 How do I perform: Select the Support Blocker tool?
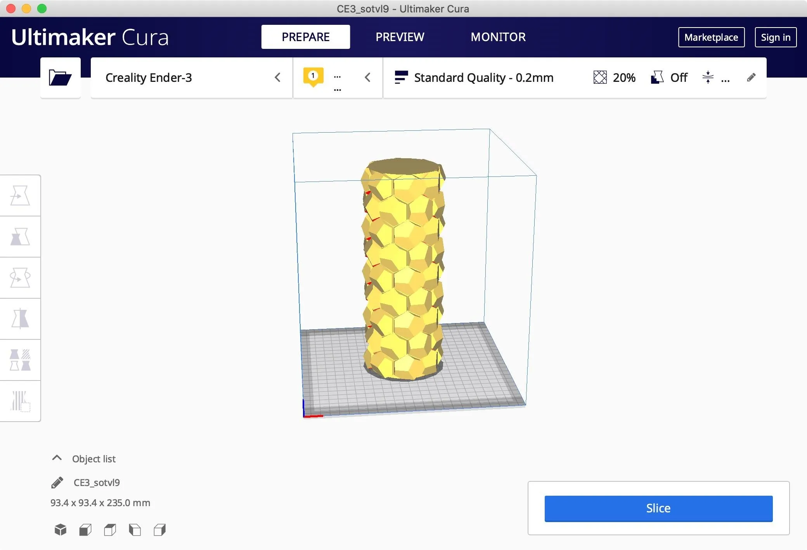pyautogui.click(x=20, y=401)
